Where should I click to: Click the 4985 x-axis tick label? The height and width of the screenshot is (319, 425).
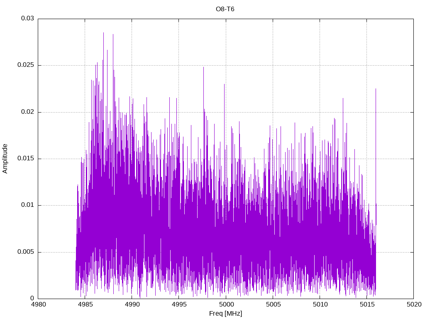[85, 304]
